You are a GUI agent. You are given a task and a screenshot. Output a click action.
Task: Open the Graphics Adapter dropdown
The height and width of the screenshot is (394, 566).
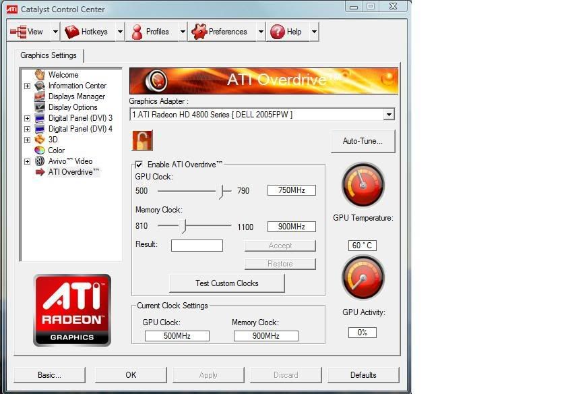click(x=389, y=115)
